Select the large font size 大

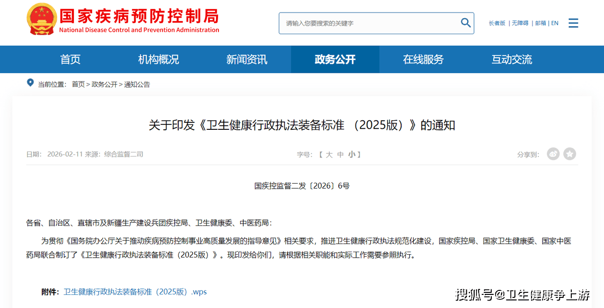[330, 155]
